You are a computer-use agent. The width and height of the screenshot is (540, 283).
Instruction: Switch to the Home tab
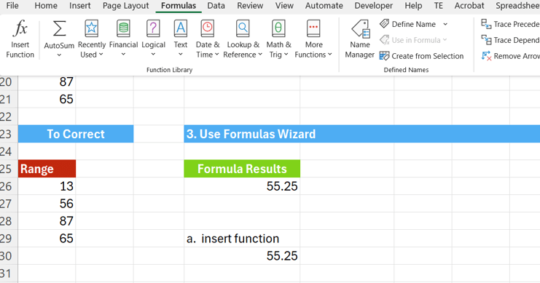pyautogui.click(x=46, y=6)
